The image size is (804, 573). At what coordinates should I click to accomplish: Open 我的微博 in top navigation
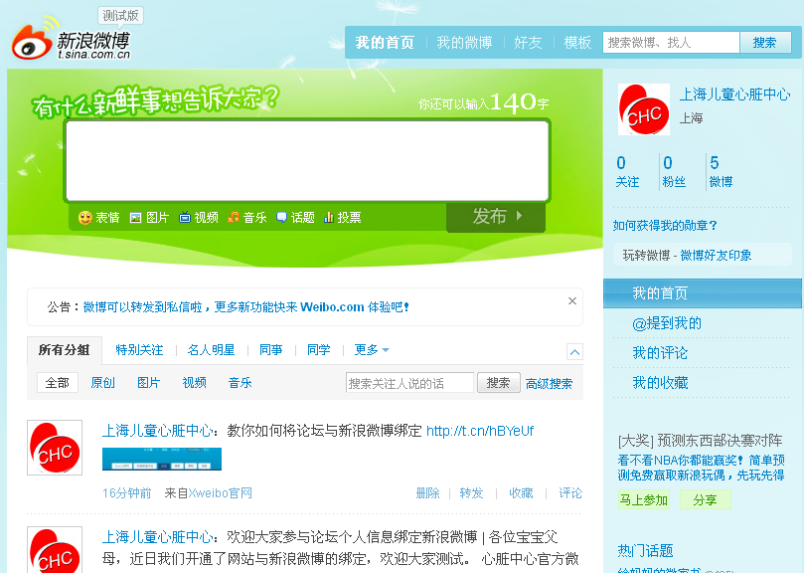[x=464, y=43]
